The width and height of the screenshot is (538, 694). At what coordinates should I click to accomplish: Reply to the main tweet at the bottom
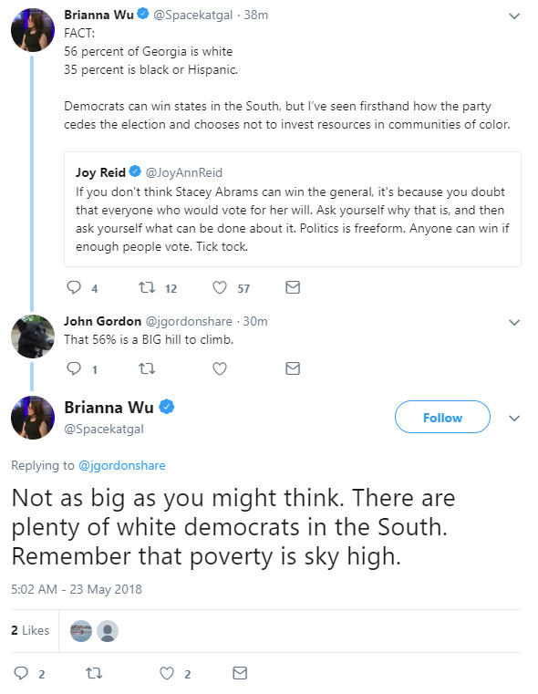point(21,673)
